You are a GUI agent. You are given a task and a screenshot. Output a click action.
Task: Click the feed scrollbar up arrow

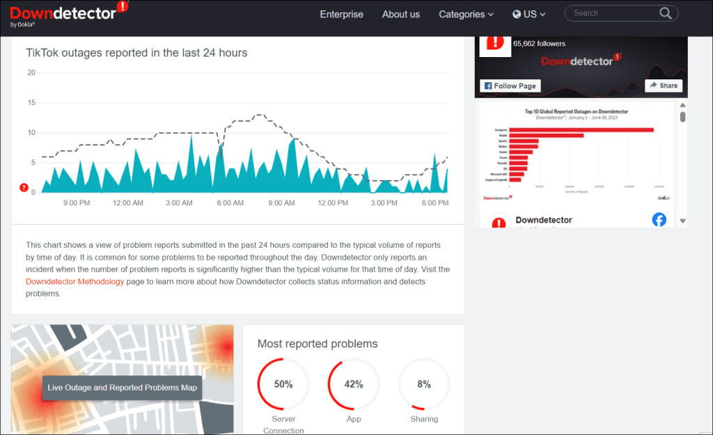coord(682,106)
